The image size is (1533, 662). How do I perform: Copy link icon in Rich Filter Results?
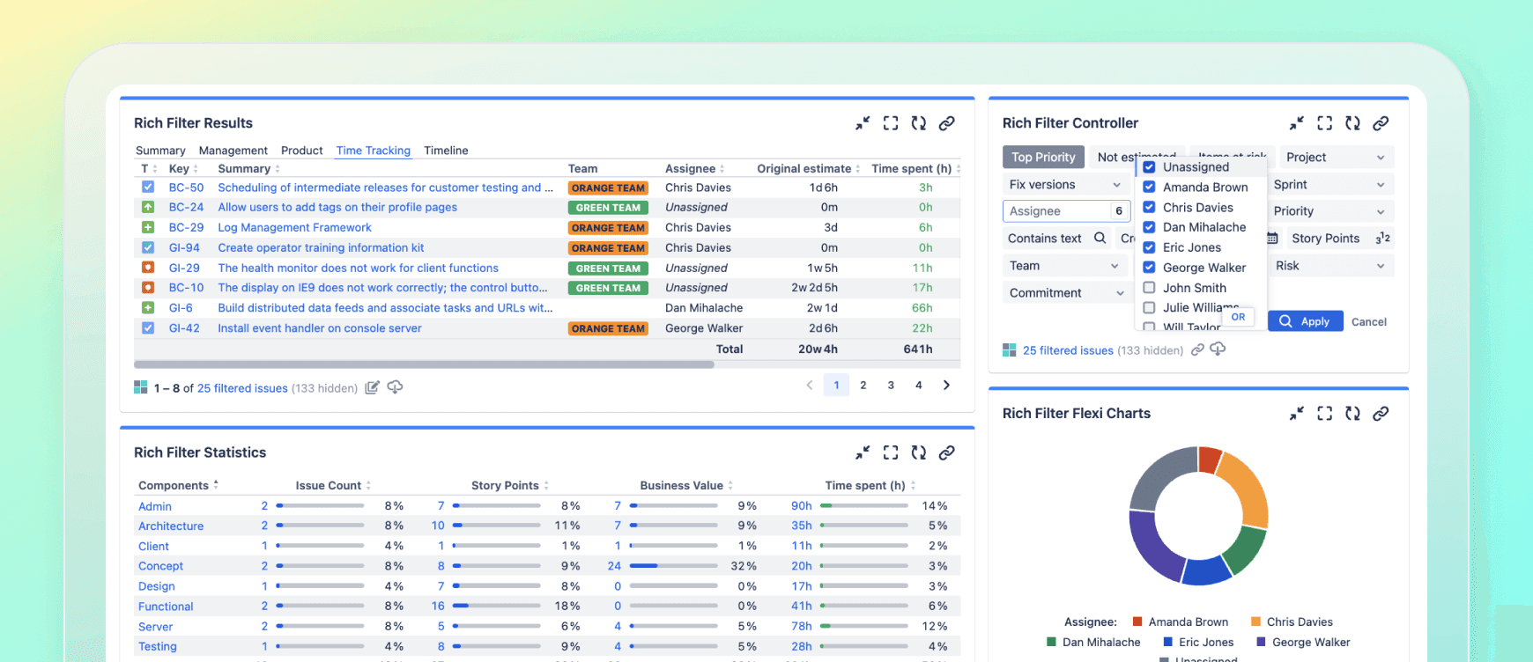(x=947, y=123)
